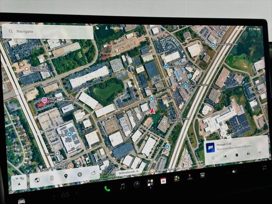This screenshot has height=204, width=272.
Task: Select the 7-Eleven map pin
Action: click(167, 147)
